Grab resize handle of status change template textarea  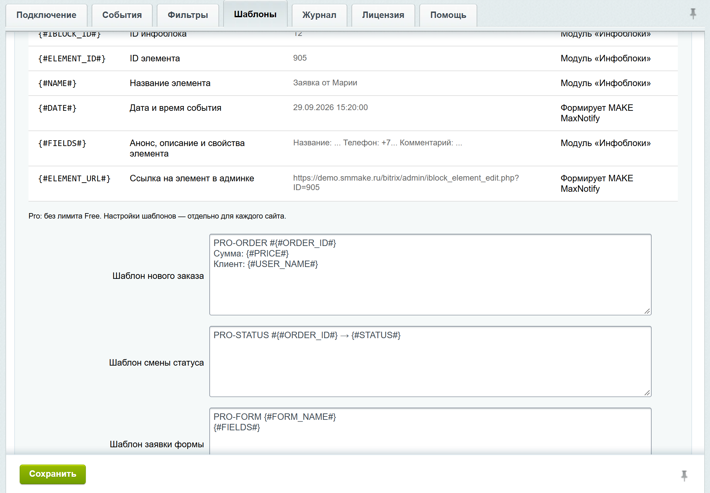pyautogui.click(x=647, y=393)
